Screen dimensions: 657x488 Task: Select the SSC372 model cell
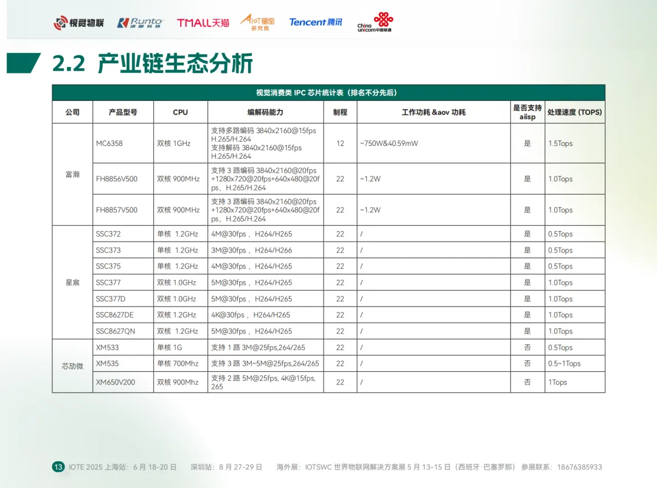tap(123, 234)
